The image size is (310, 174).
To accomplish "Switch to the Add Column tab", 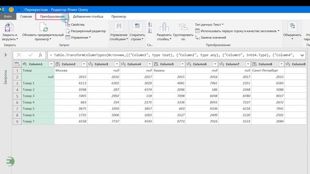I will (88, 16).
